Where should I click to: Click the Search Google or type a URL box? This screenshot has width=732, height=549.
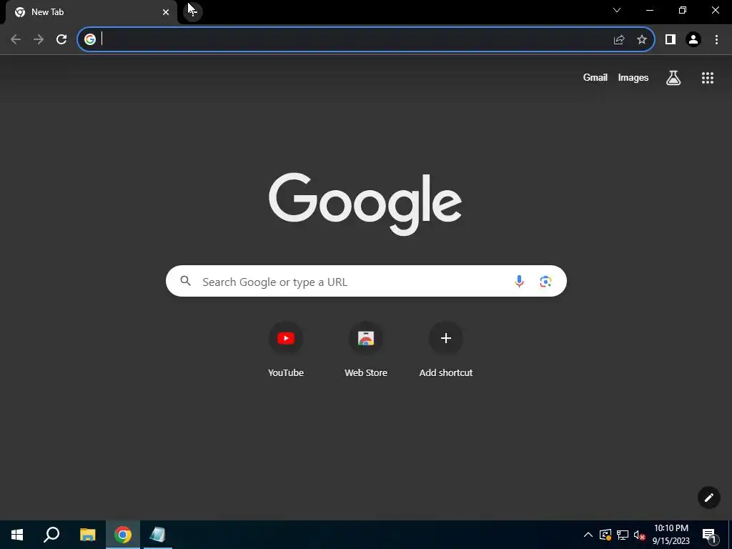(x=366, y=281)
